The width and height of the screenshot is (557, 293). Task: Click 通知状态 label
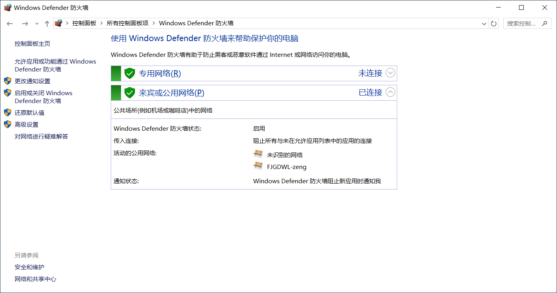(126, 181)
